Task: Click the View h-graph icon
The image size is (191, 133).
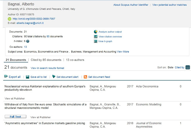Action: (95, 41)
